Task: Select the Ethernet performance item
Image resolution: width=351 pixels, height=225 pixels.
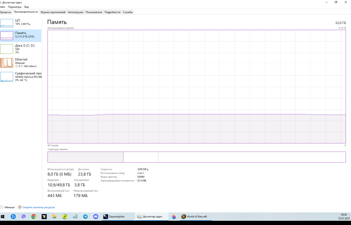Action: point(20,62)
